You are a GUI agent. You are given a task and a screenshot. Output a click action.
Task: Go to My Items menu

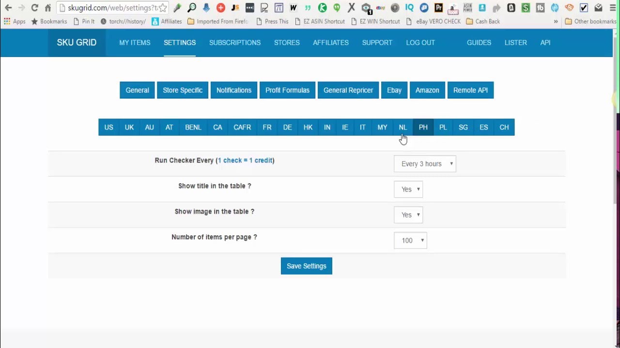pyautogui.click(x=135, y=43)
